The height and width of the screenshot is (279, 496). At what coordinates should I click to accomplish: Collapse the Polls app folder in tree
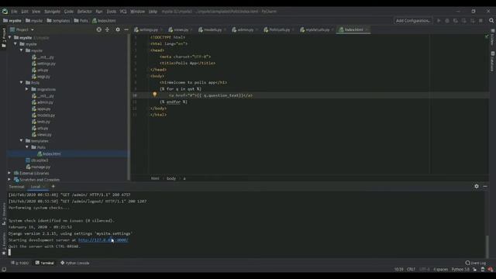(22, 83)
